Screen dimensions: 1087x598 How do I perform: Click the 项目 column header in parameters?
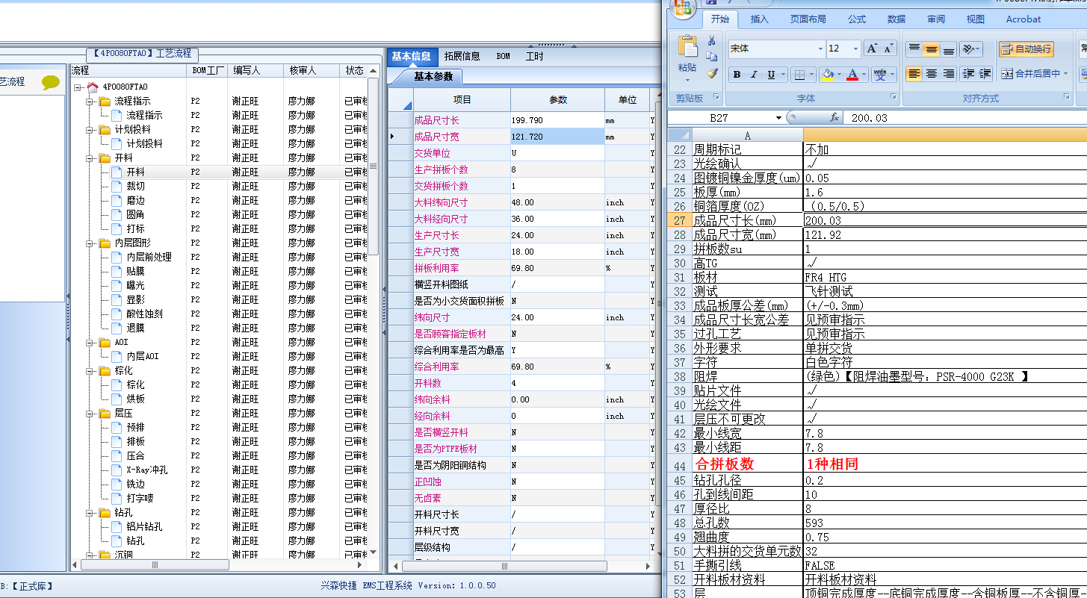(462, 99)
